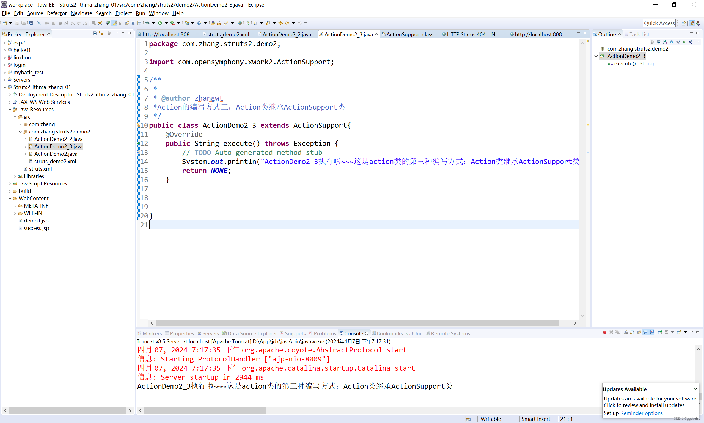Toggle Sort alphabetically in Outline view
The image size is (704, 423).
click(665, 42)
